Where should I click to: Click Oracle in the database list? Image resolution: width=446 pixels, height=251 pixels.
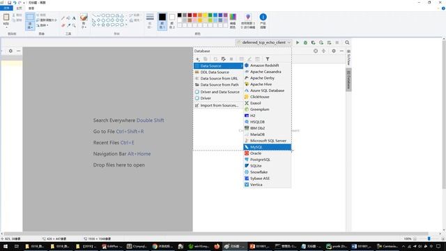pos(267,153)
